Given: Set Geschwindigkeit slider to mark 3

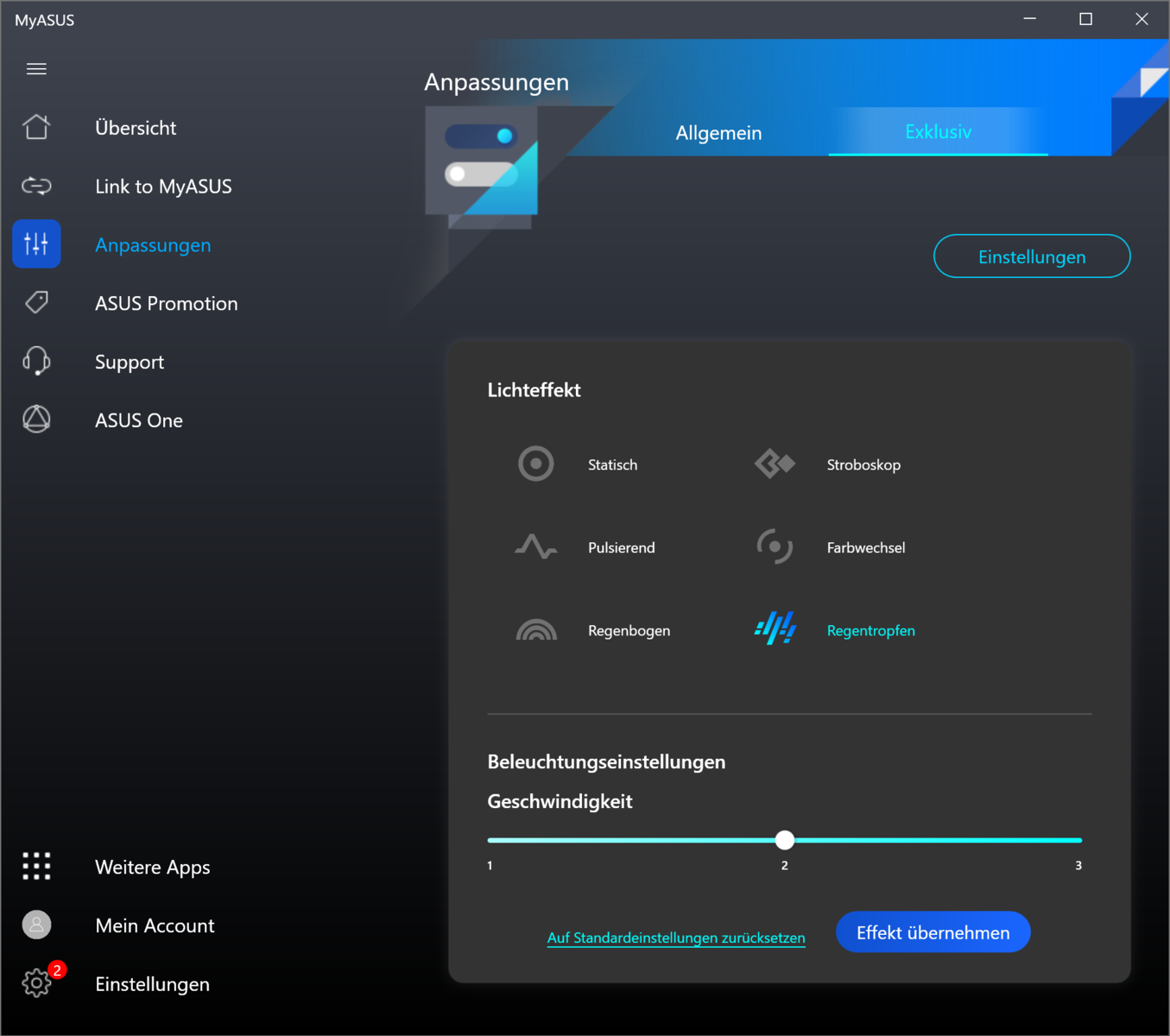Looking at the screenshot, I should pos(1079,840).
